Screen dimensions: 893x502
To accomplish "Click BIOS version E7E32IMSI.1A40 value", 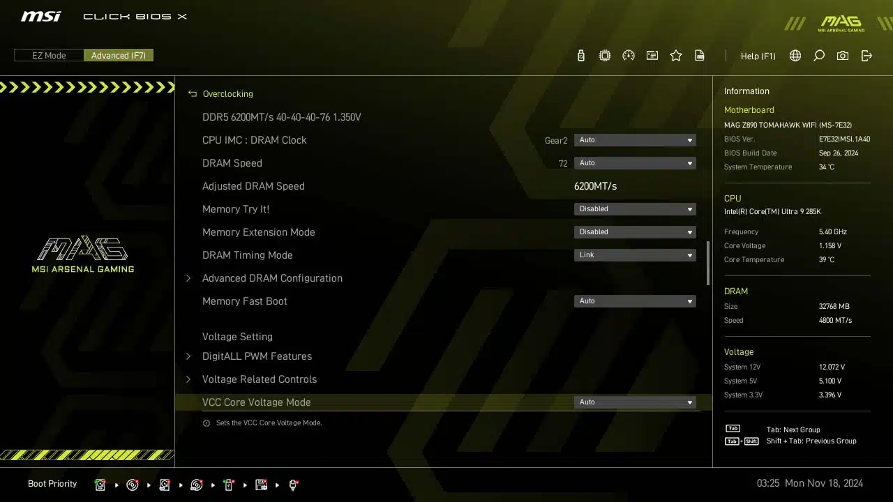I will 844,139.
